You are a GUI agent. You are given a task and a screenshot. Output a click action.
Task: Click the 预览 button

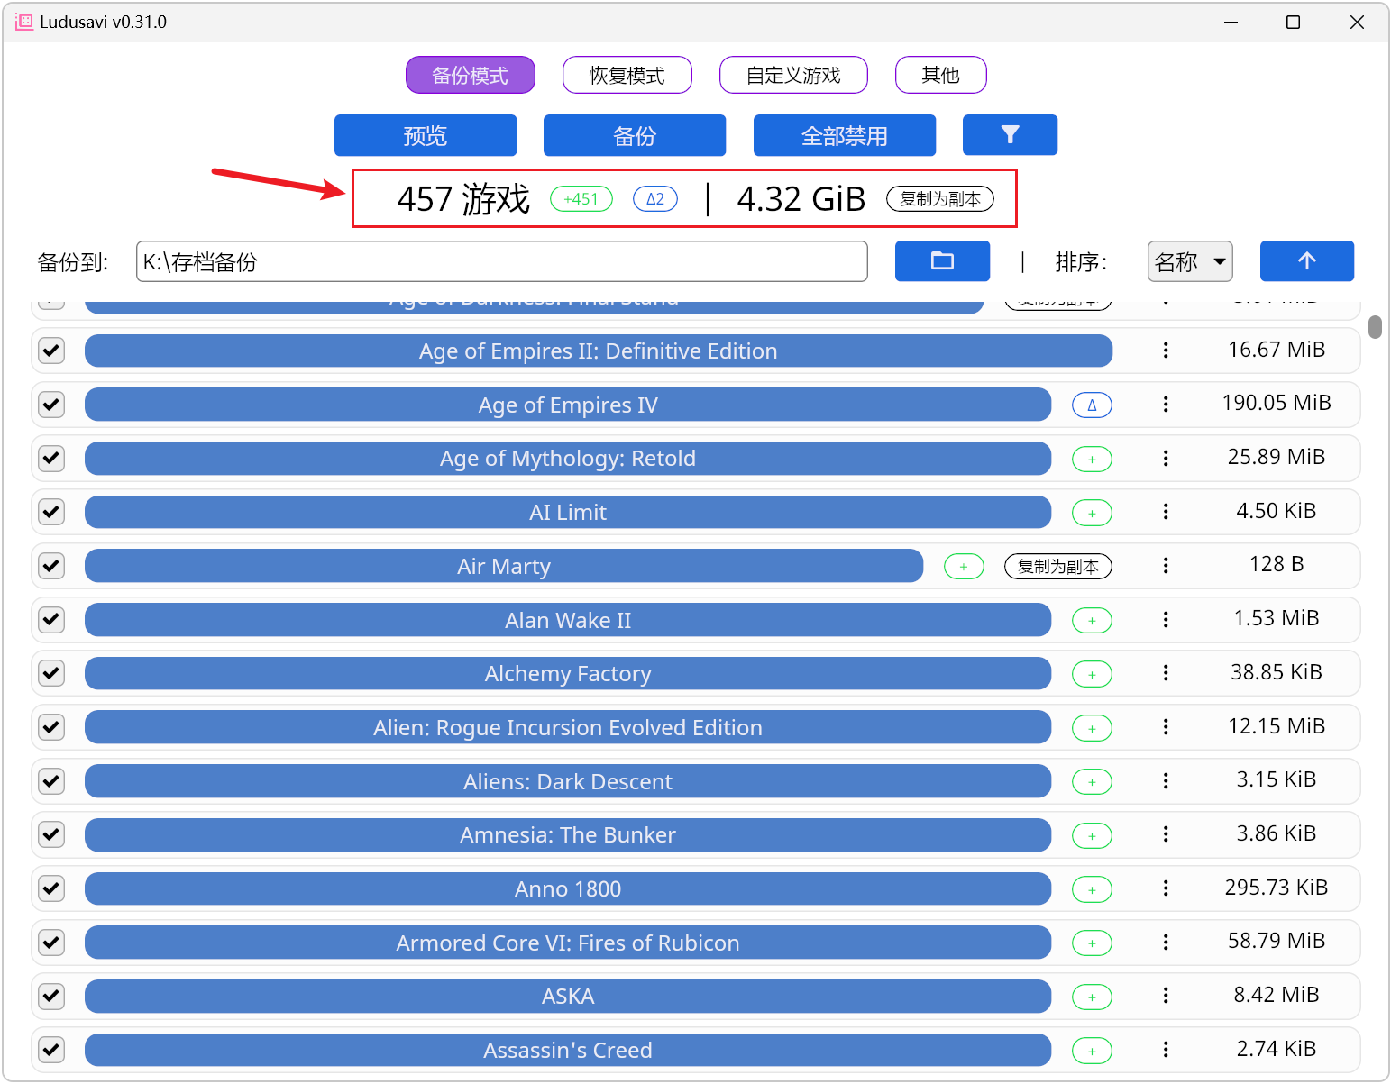tap(426, 135)
